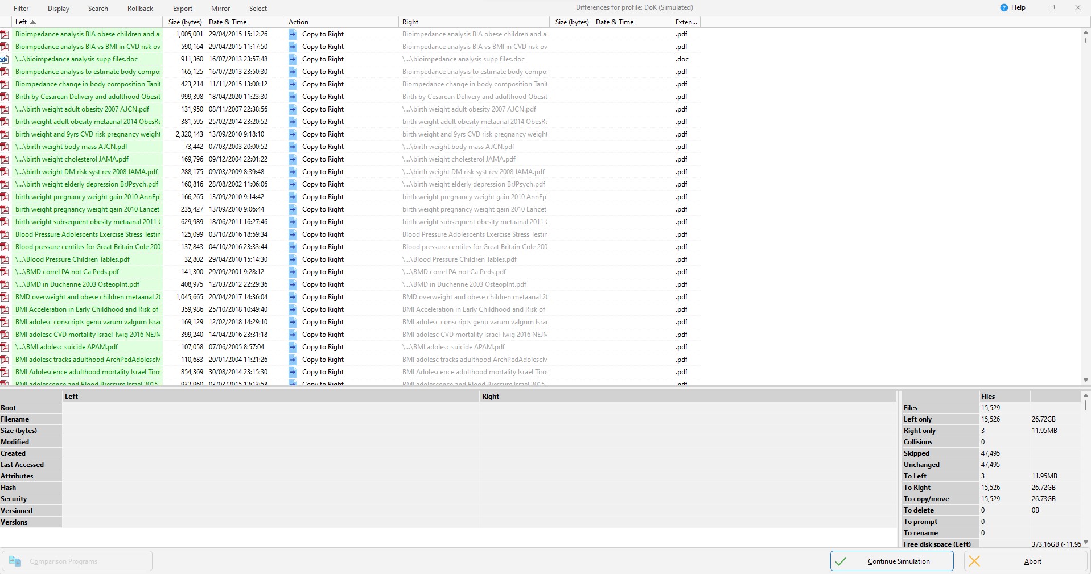The width and height of the screenshot is (1091, 574).
Task: Click the Copy to Right arrow for BMD in Duchenne 2003 OsteopInt.pdf
Action: 293,284
